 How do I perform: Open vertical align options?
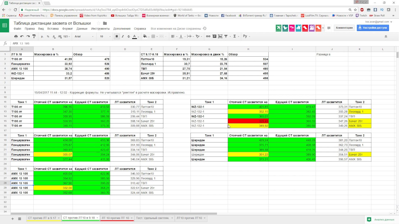point(182,36)
